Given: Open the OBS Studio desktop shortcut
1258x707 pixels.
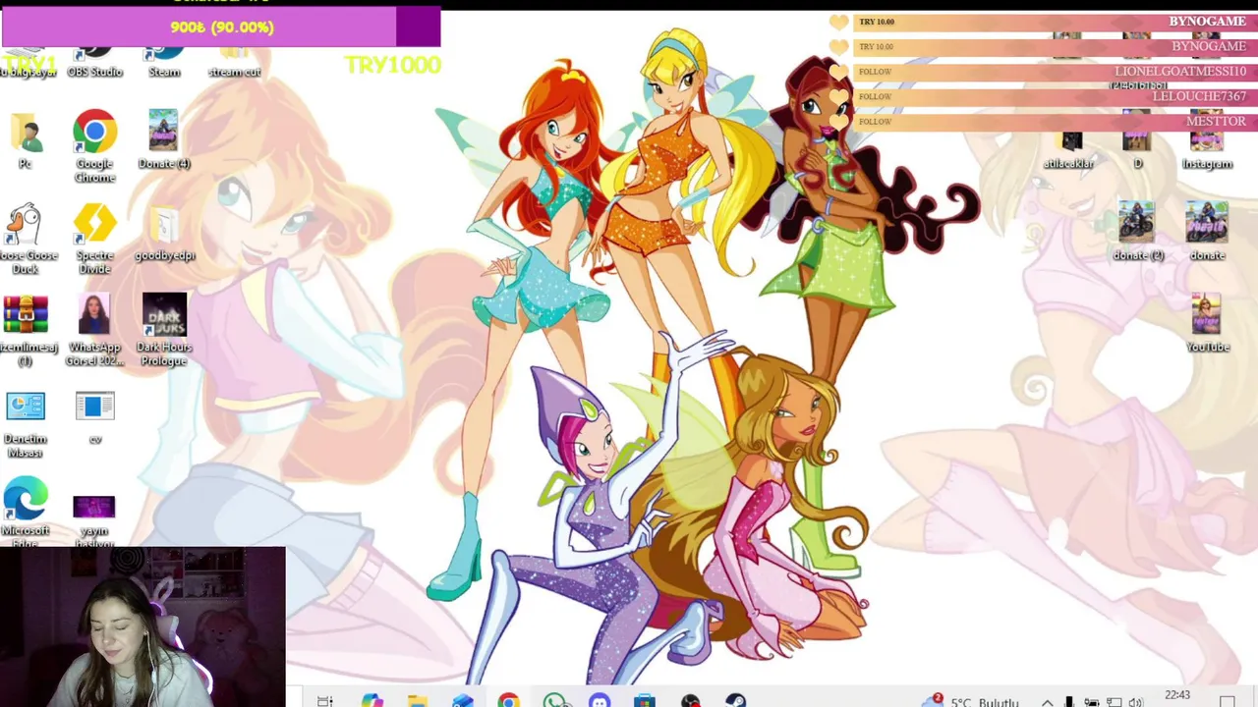Looking at the screenshot, I should (x=94, y=61).
